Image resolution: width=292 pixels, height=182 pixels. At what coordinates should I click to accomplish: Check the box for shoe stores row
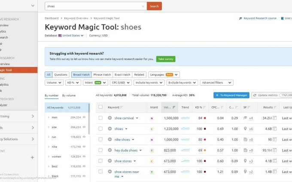[100, 161]
